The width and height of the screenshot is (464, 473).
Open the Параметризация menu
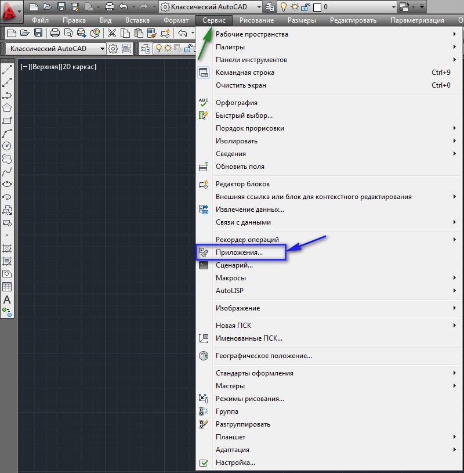[417, 20]
